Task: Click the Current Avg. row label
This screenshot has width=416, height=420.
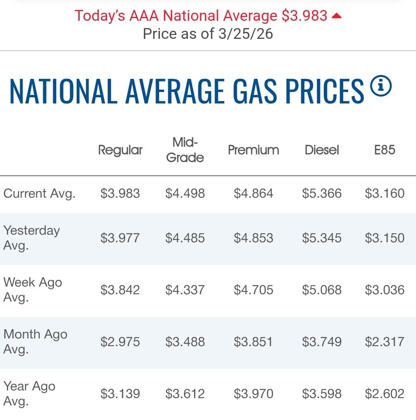Action: click(x=39, y=193)
